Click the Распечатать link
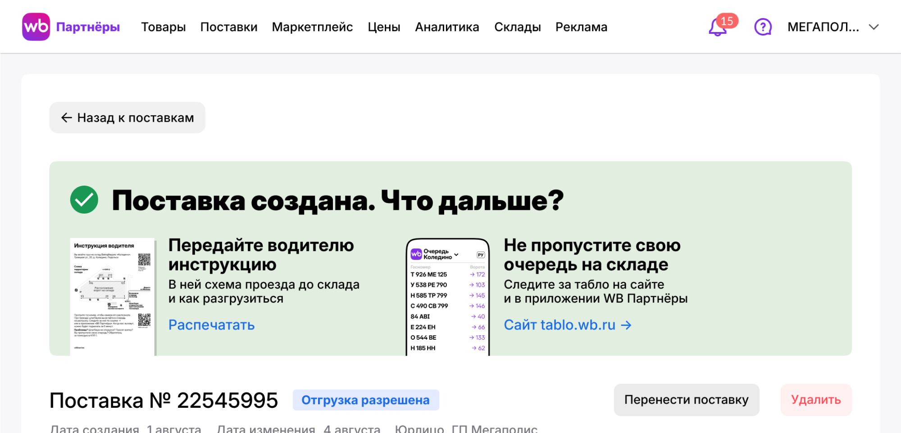The width and height of the screenshot is (901, 433). point(211,325)
